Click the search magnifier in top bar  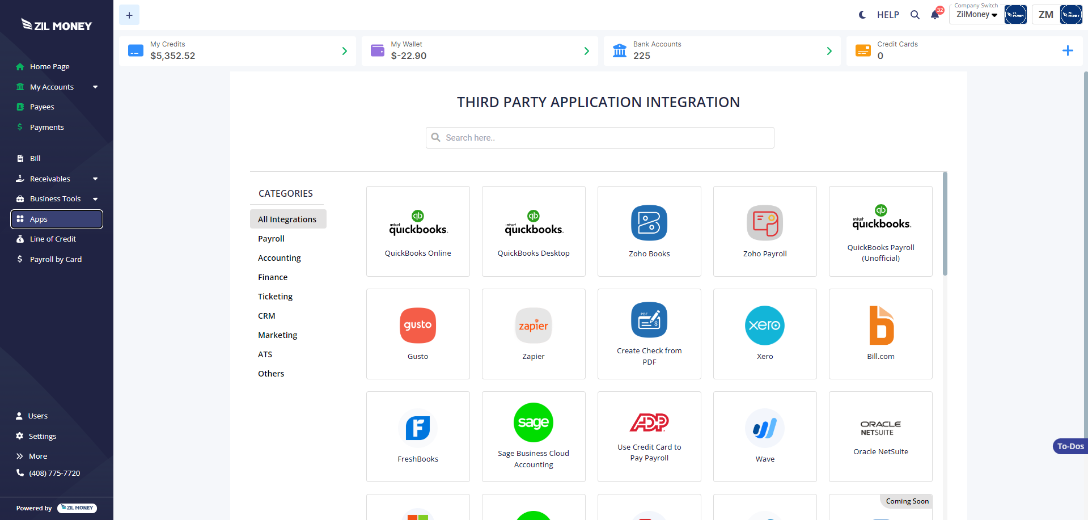pos(915,15)
